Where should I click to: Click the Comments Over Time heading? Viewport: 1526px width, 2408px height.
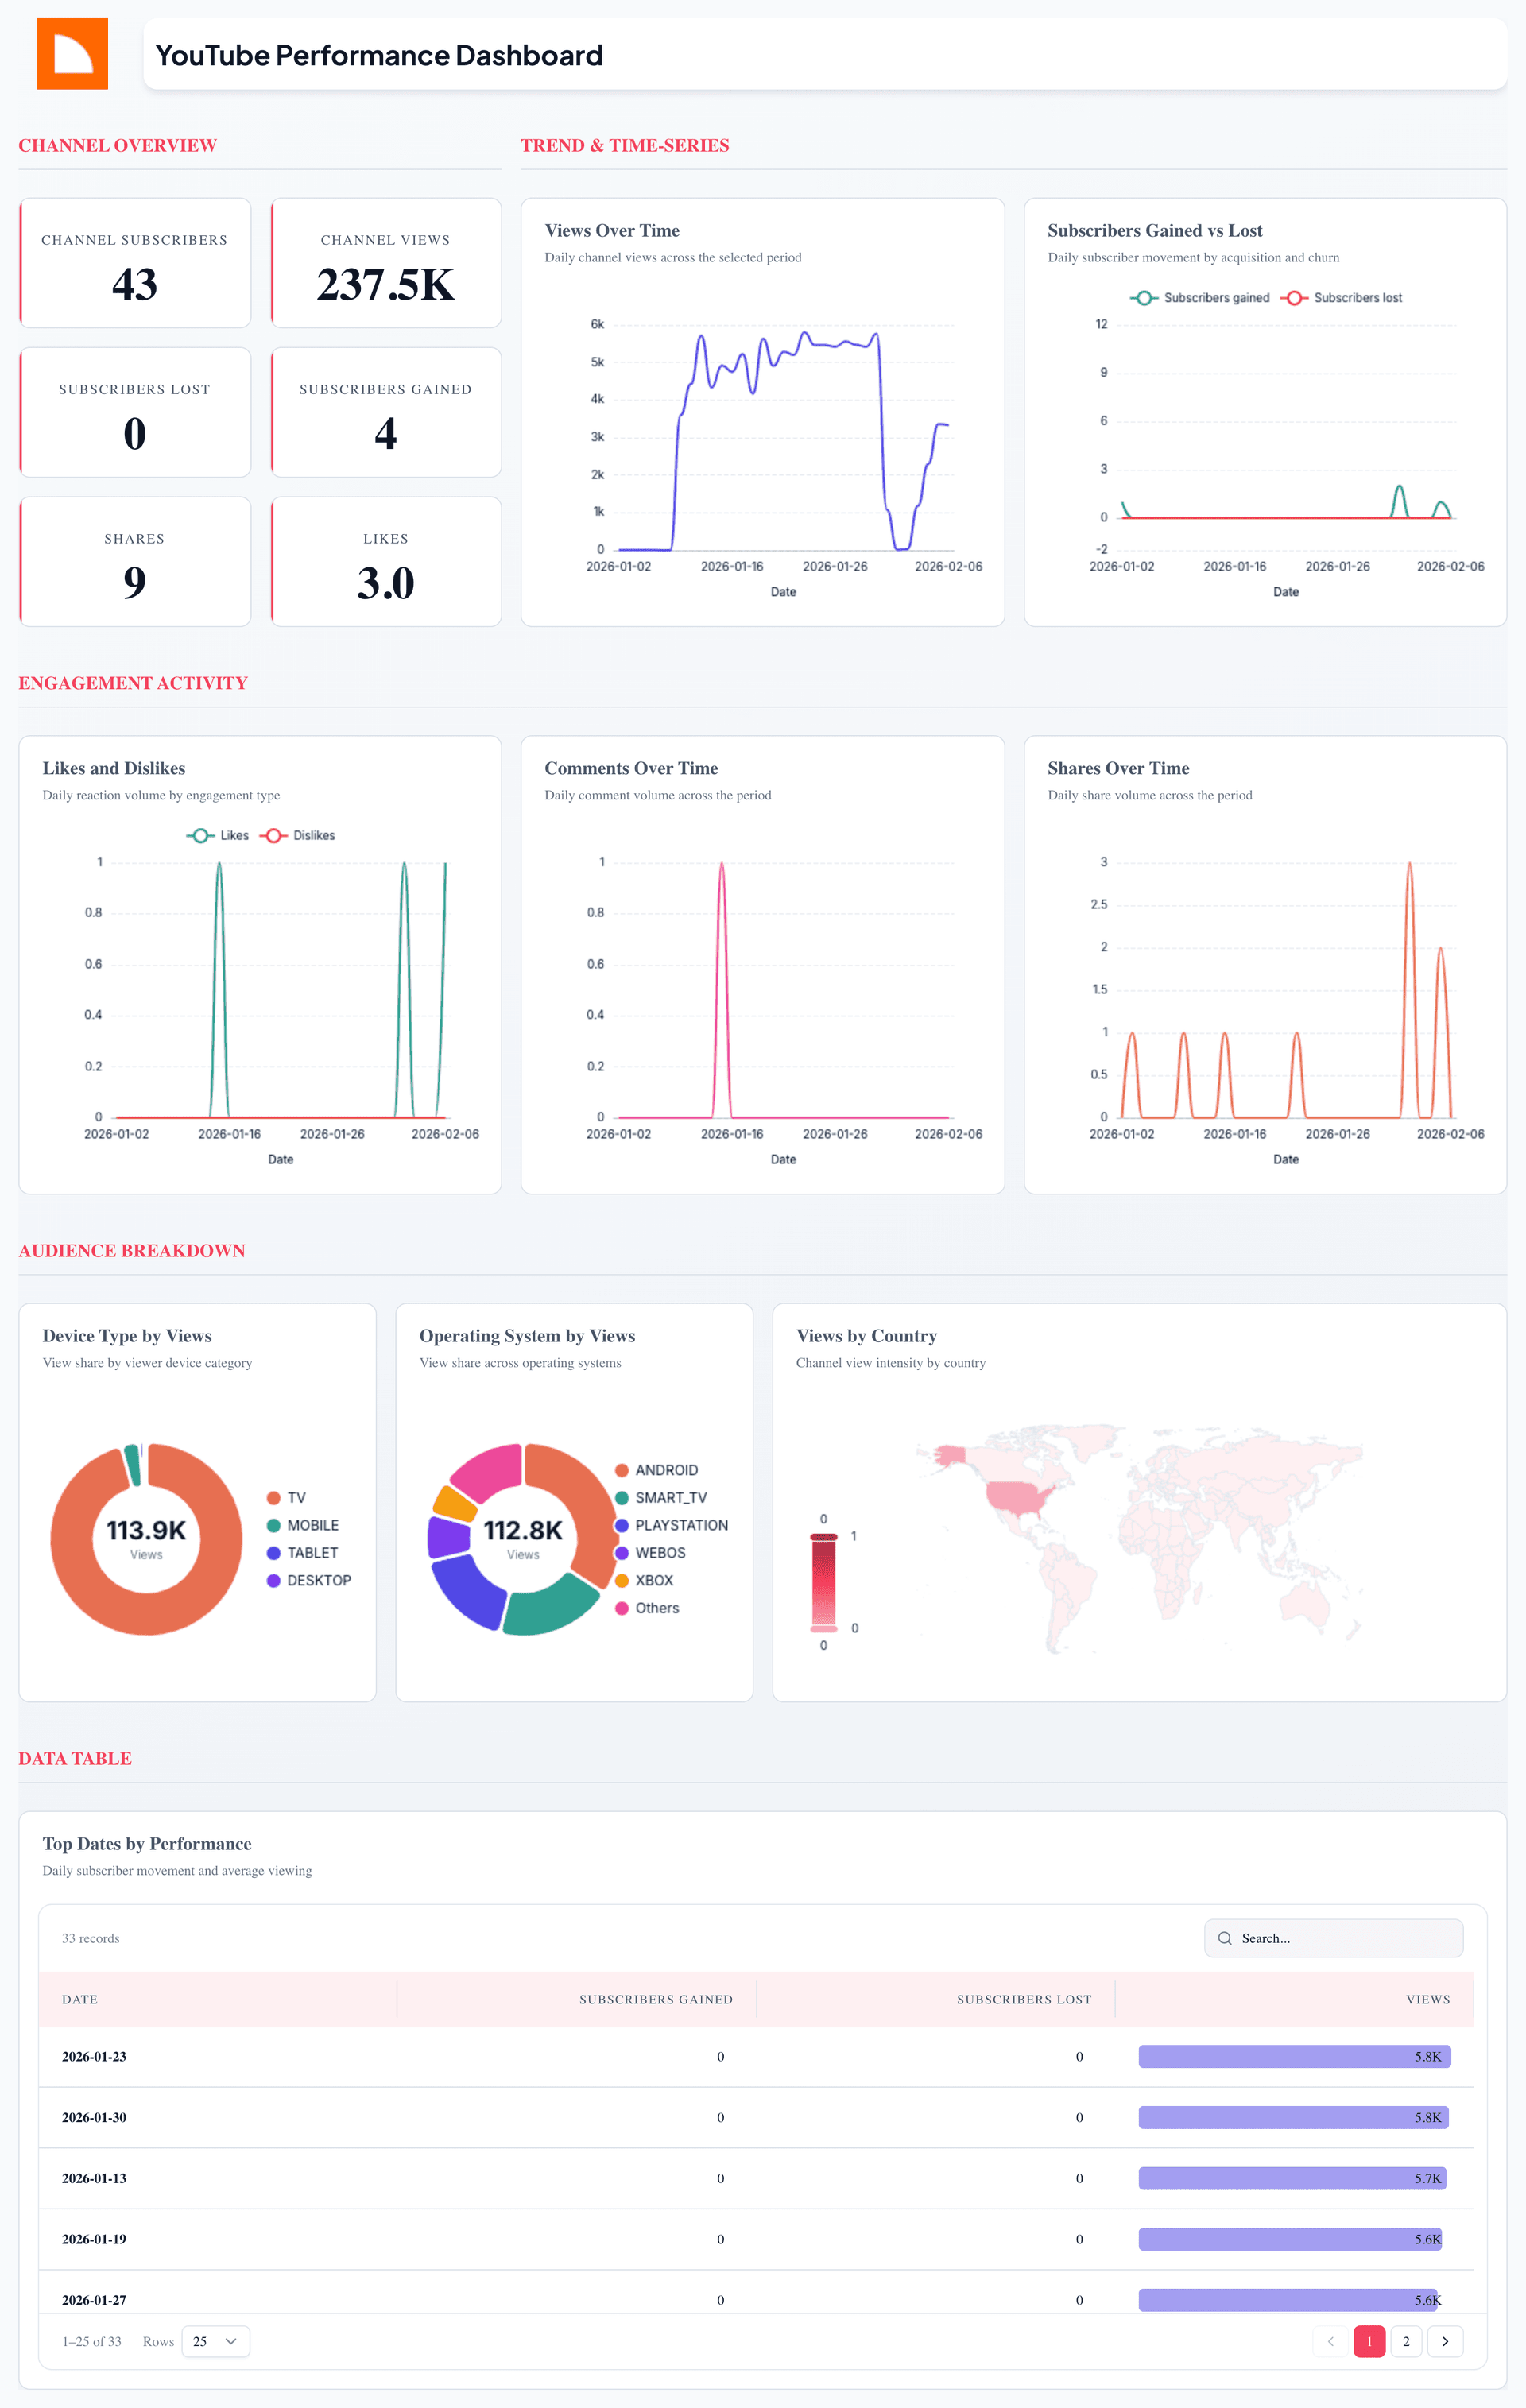click(x=631, y=768)
